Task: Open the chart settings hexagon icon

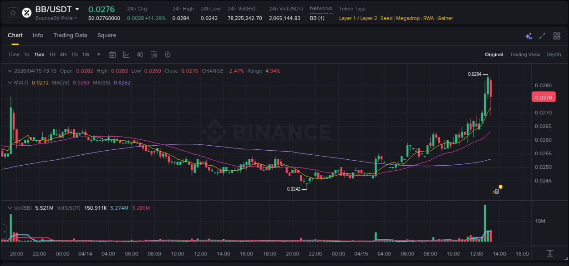Action: coord(168,54)
